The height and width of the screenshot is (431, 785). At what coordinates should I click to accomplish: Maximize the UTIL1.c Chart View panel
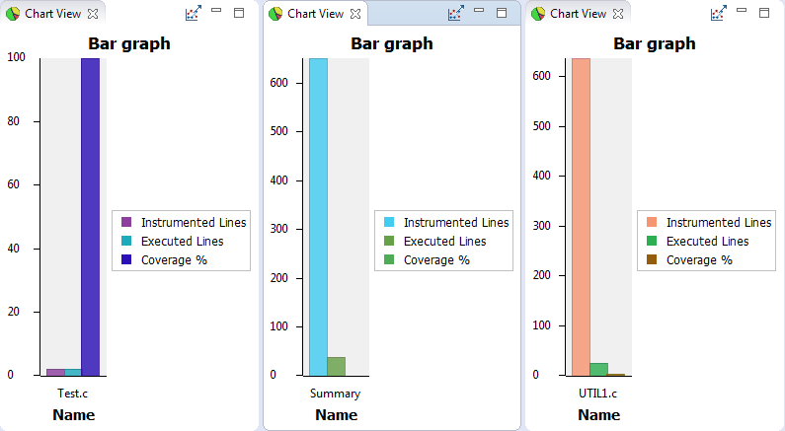point(763,13)
